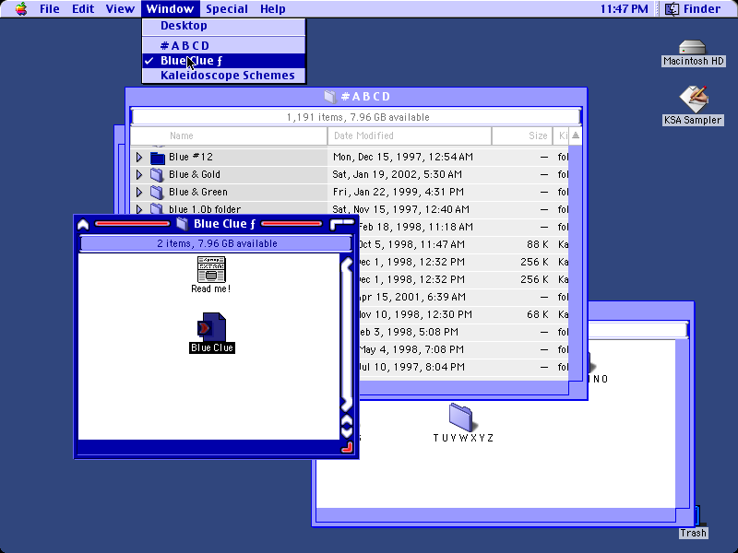738x553 pixels.
Task: Expand the blue 1.0b folder triangle
Action: (139, 209)
